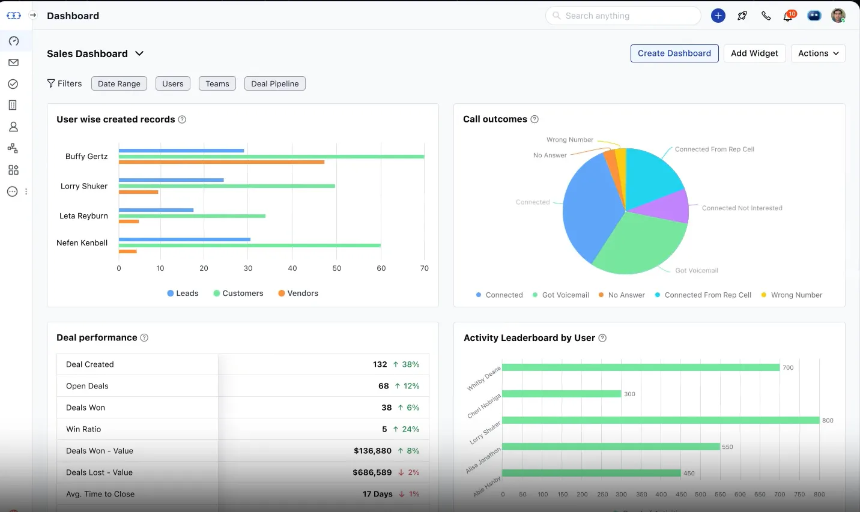
Task: Open the Users filter
Action: 173,84
